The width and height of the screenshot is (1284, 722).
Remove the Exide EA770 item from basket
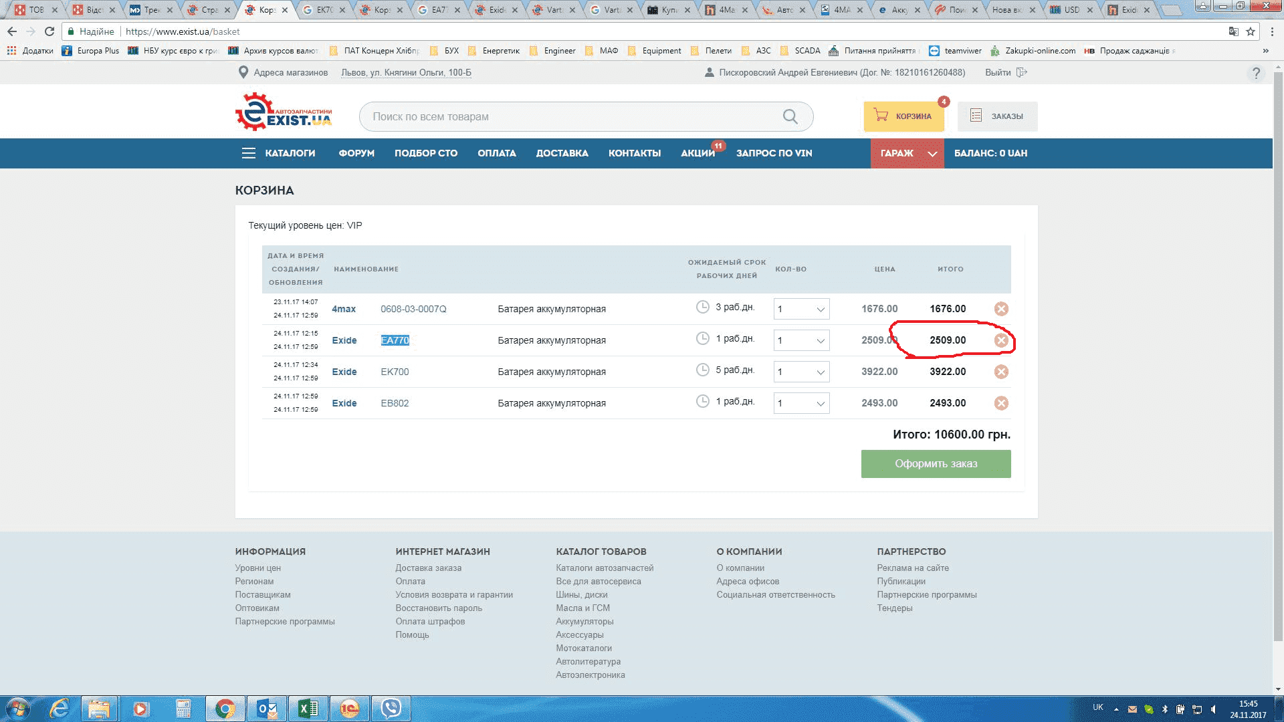pos(1001,340)
